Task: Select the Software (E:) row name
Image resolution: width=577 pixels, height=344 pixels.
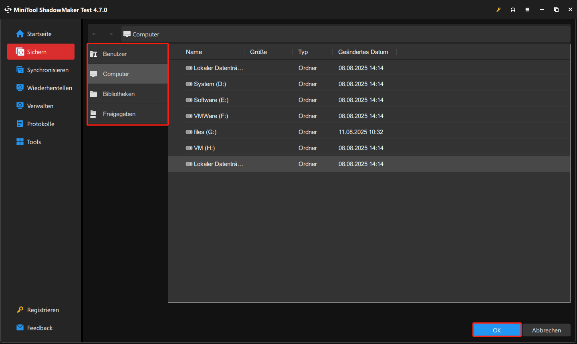Action: 211,100
